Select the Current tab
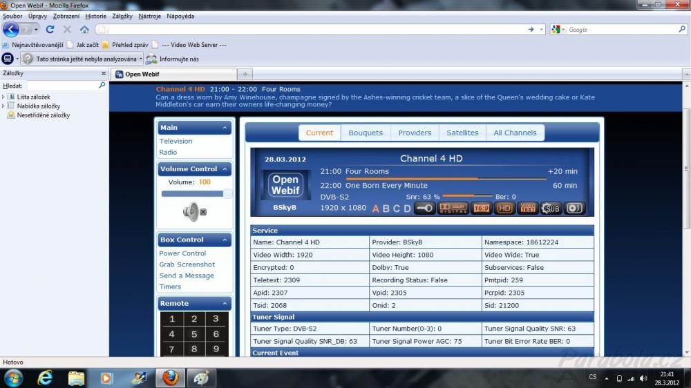 319,133
